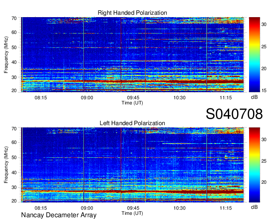This screenshot has width=271, height=220.
Task: Click the 15 dB tick on Right Handed color bar
Action: (x=264, y=90)
